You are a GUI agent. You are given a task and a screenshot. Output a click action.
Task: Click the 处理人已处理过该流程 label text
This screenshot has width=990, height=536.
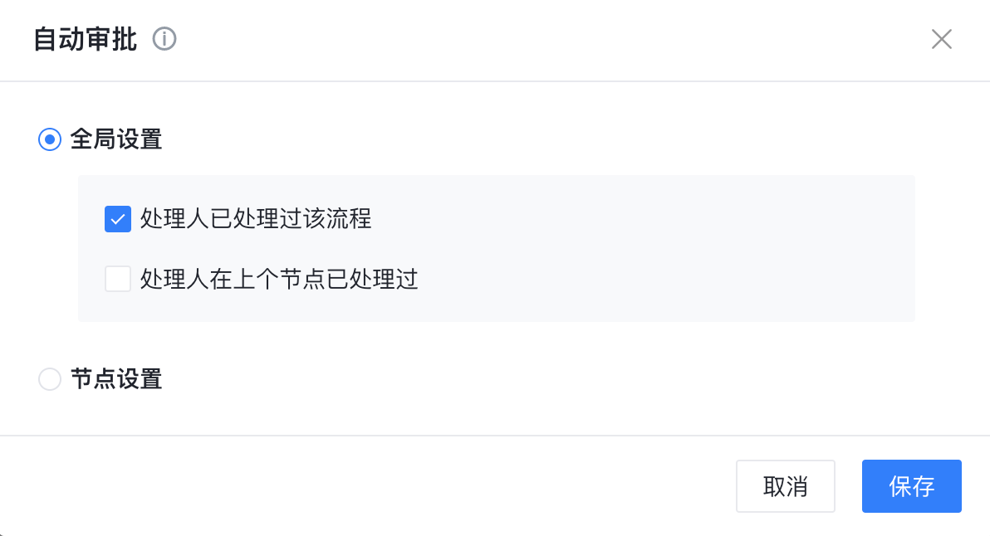(x=256, y=219)
